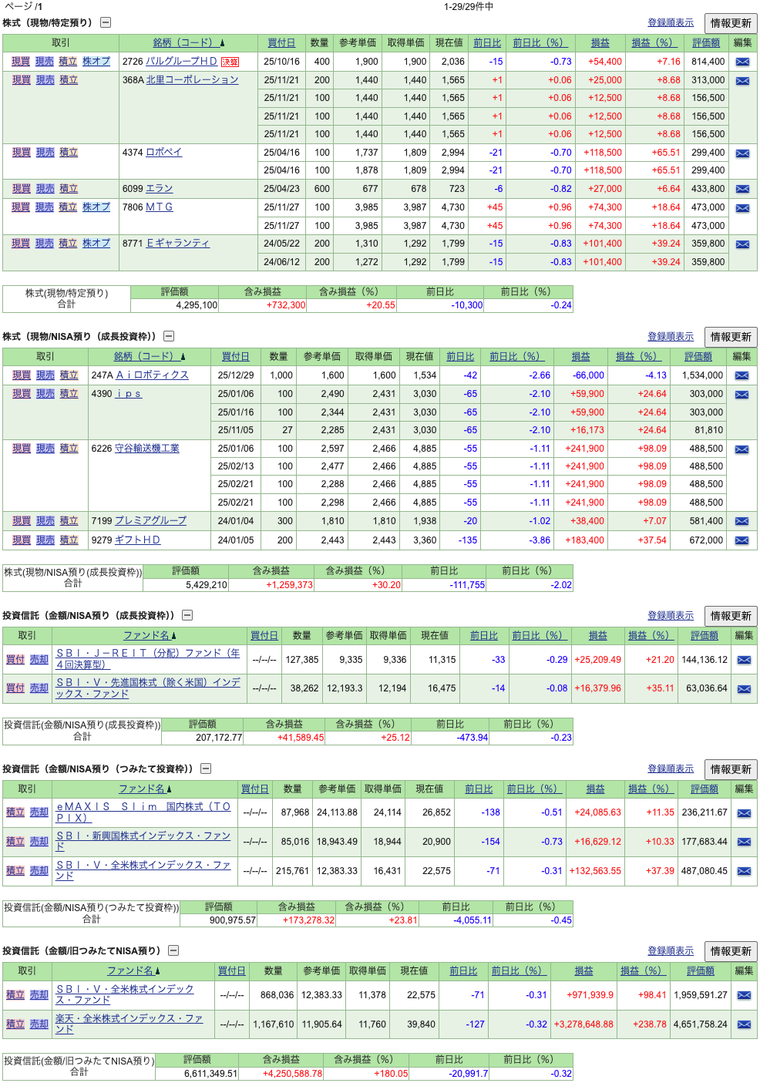The width and height of the screenshot is (760, 1083).
Task: Collapse the 株式（現物/特定預り） section
Action: click(106, 23)
